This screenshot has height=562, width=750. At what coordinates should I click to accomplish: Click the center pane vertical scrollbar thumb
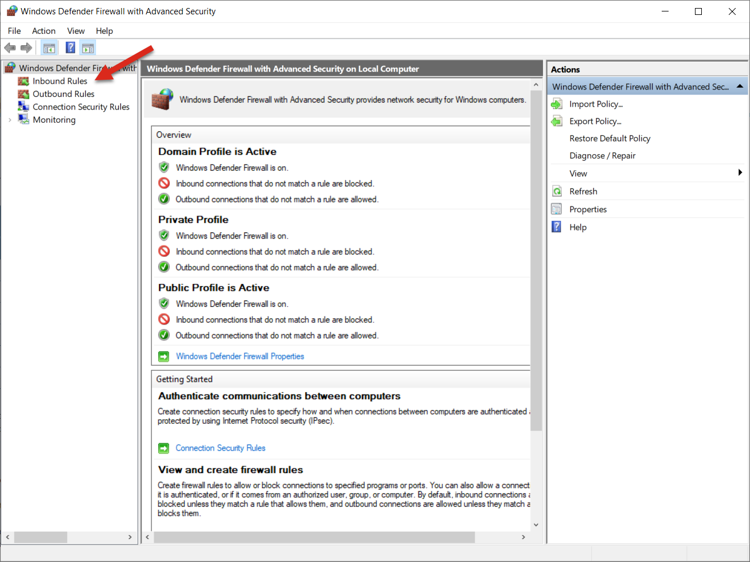(x=536, y=261)
